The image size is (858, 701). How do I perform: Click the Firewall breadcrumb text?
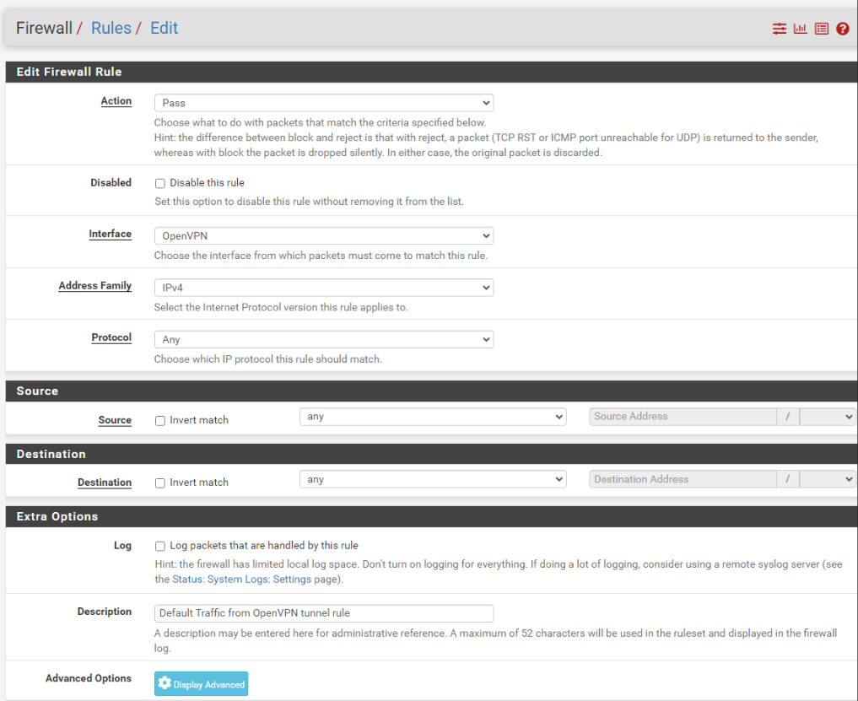click(45, 28)
